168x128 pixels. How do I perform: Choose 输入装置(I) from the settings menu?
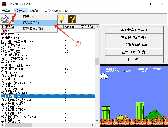coord(35,23)
